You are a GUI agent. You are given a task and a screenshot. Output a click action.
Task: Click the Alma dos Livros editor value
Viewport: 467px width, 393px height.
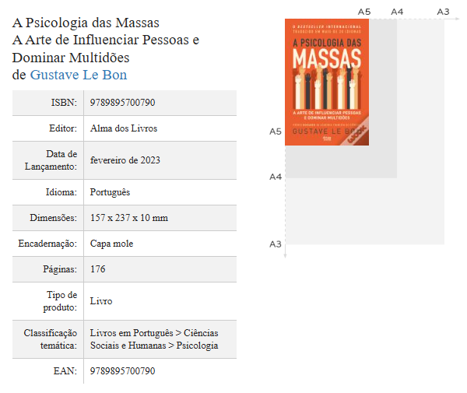point(124,128)
